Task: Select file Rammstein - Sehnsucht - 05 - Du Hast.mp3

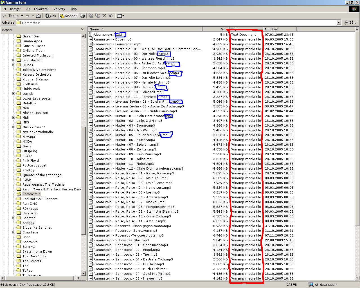Action: pyautogui.click(x=129, y=264)
